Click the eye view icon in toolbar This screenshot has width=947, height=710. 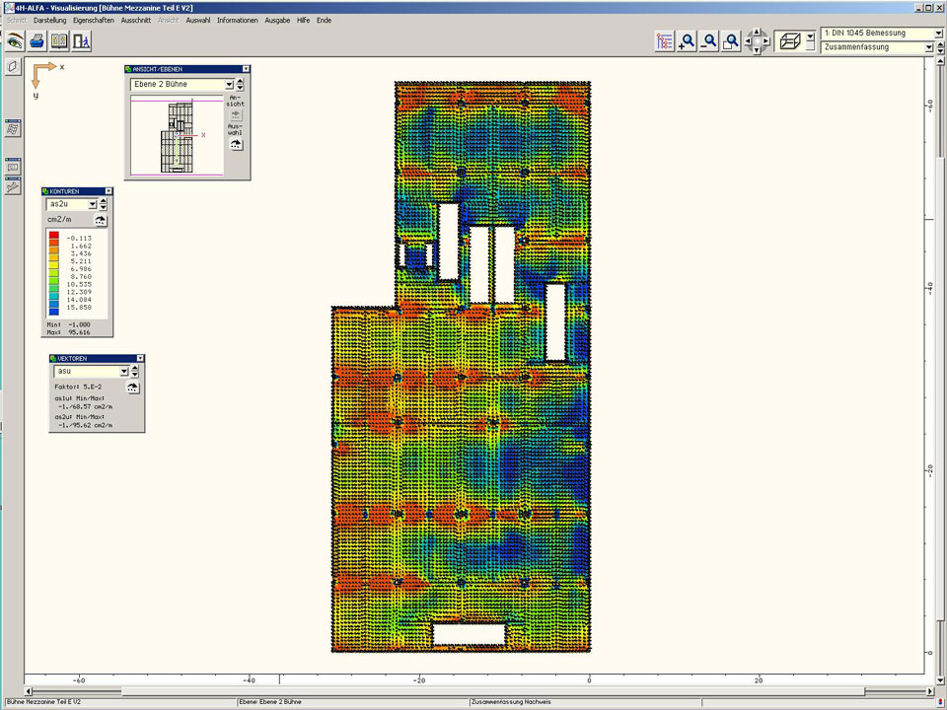15,41
